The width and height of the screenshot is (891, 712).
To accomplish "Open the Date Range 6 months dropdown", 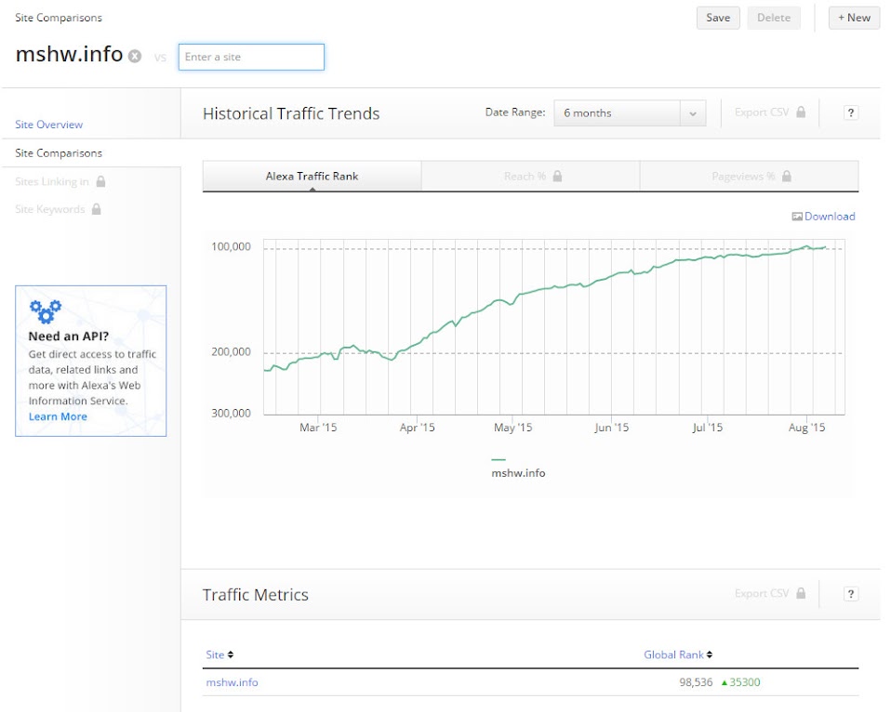I will (630, 113).
